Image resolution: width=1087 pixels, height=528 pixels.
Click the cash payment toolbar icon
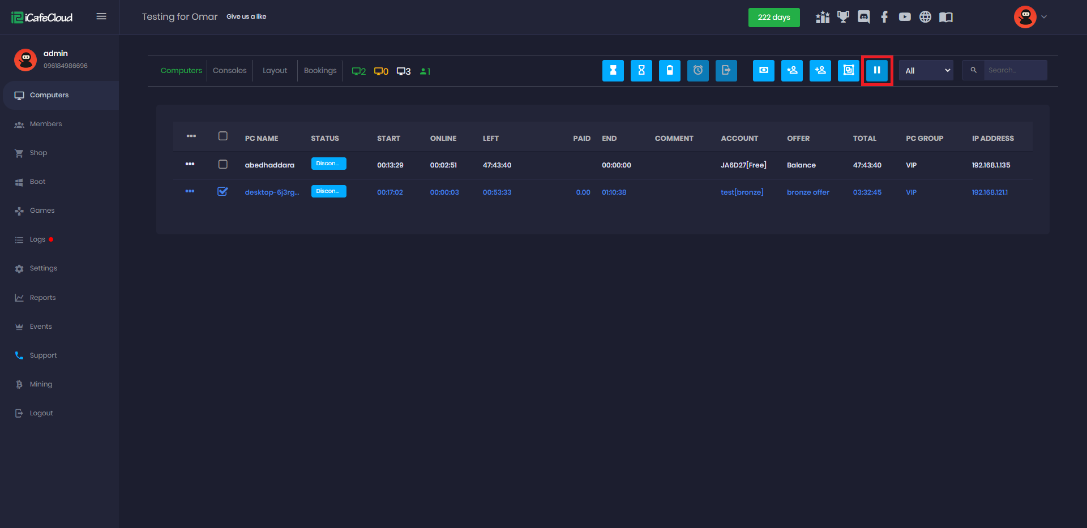click(763, 71)
